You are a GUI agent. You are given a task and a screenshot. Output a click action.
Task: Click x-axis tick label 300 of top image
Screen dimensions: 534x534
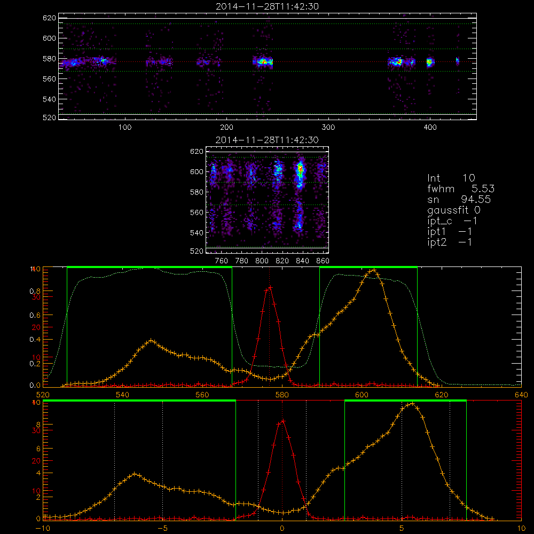pos(328,128)
